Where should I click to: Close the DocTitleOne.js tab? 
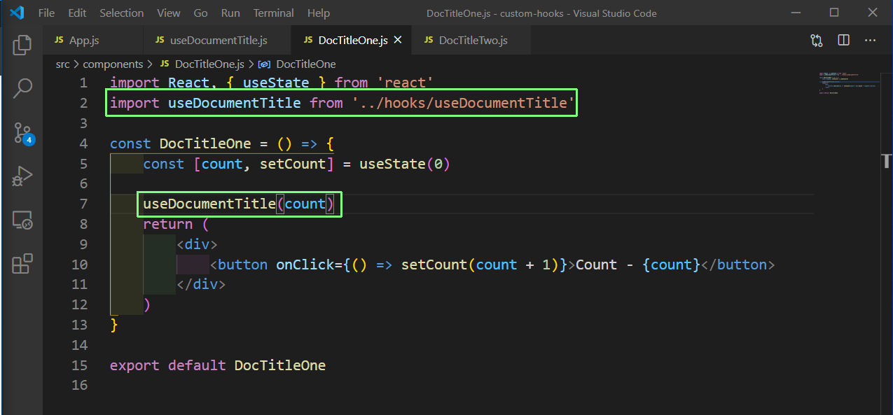(398, 41)
